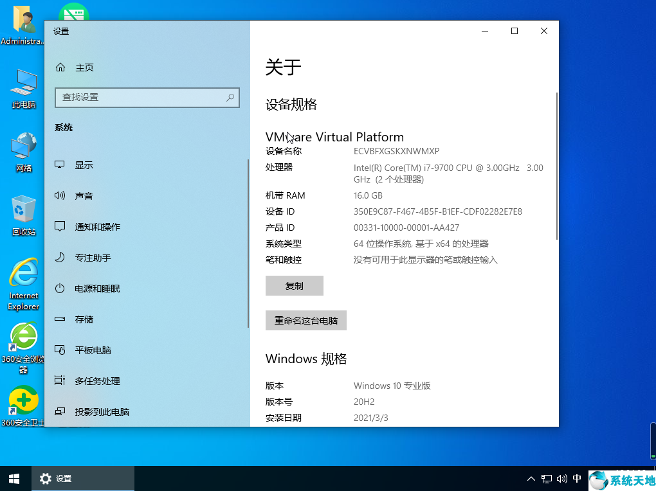
Task: Open the 专注助手 settings page
Action: (147, 258)
